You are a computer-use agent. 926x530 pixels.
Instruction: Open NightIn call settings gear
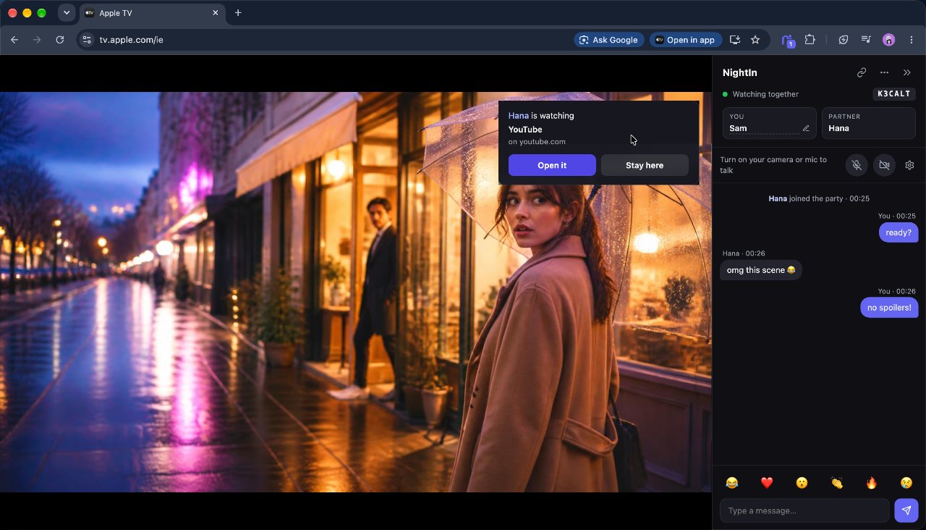click(x=909, y=165)
